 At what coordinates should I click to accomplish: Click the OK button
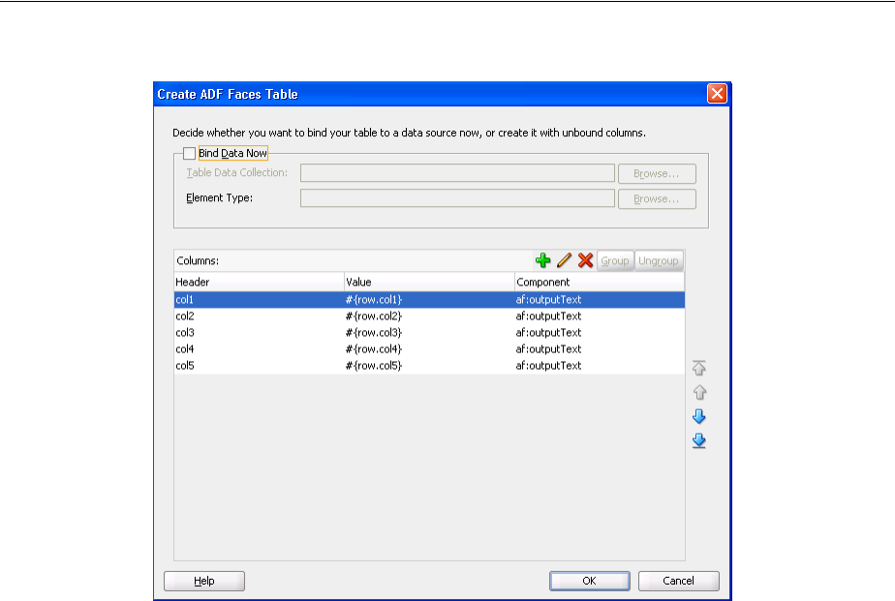coord(590,581)
